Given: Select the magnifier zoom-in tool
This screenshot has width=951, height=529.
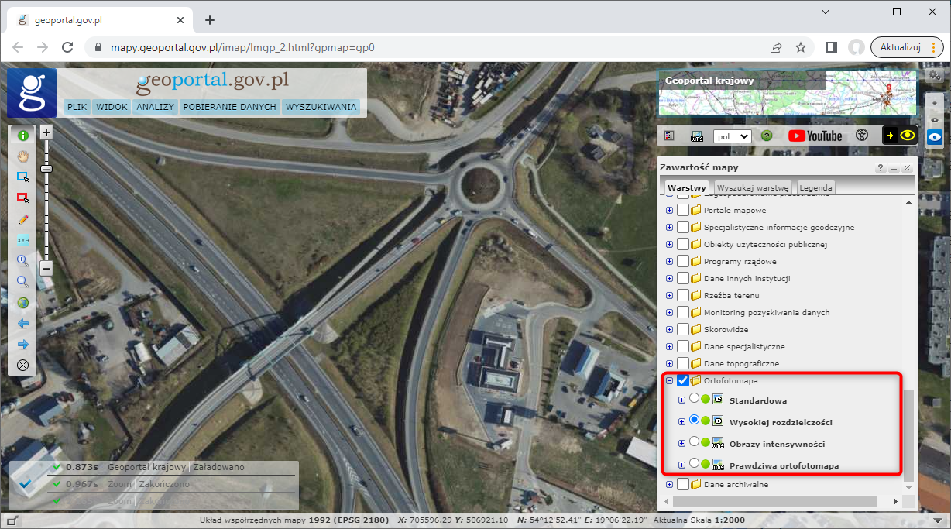Looking at the screenshot, I should 23,261.
